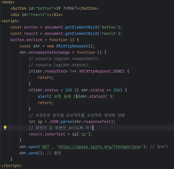This screenshot has width=174, height=169.
Task: Click the alert 요청 실패 call
Action: pyautogui.click(x=76, y=96)
